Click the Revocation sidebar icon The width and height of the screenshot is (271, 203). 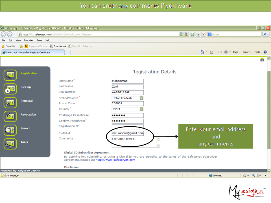10,116
